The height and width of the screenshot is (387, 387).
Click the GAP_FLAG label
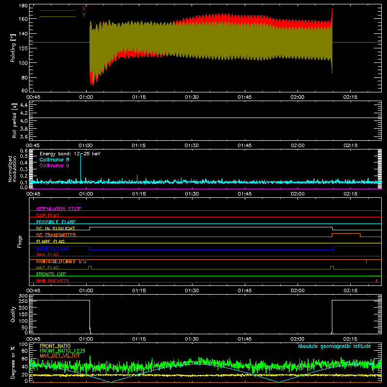coord(47,215)
